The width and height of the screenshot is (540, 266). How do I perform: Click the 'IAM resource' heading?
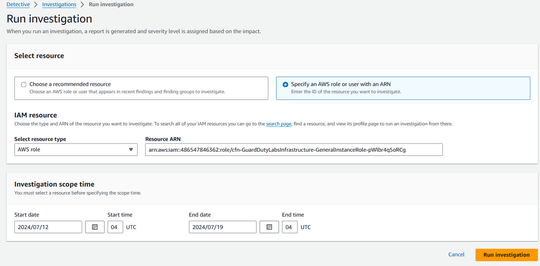point(35,115)
